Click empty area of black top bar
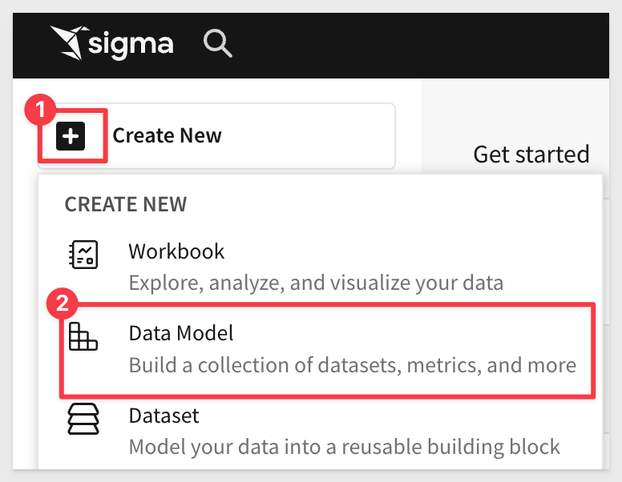This screenshot has width=622, height=482. (417, 45)
